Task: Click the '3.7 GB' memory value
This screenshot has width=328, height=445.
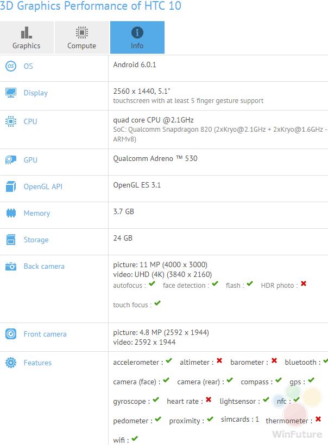Action: [x=124, y=211]
